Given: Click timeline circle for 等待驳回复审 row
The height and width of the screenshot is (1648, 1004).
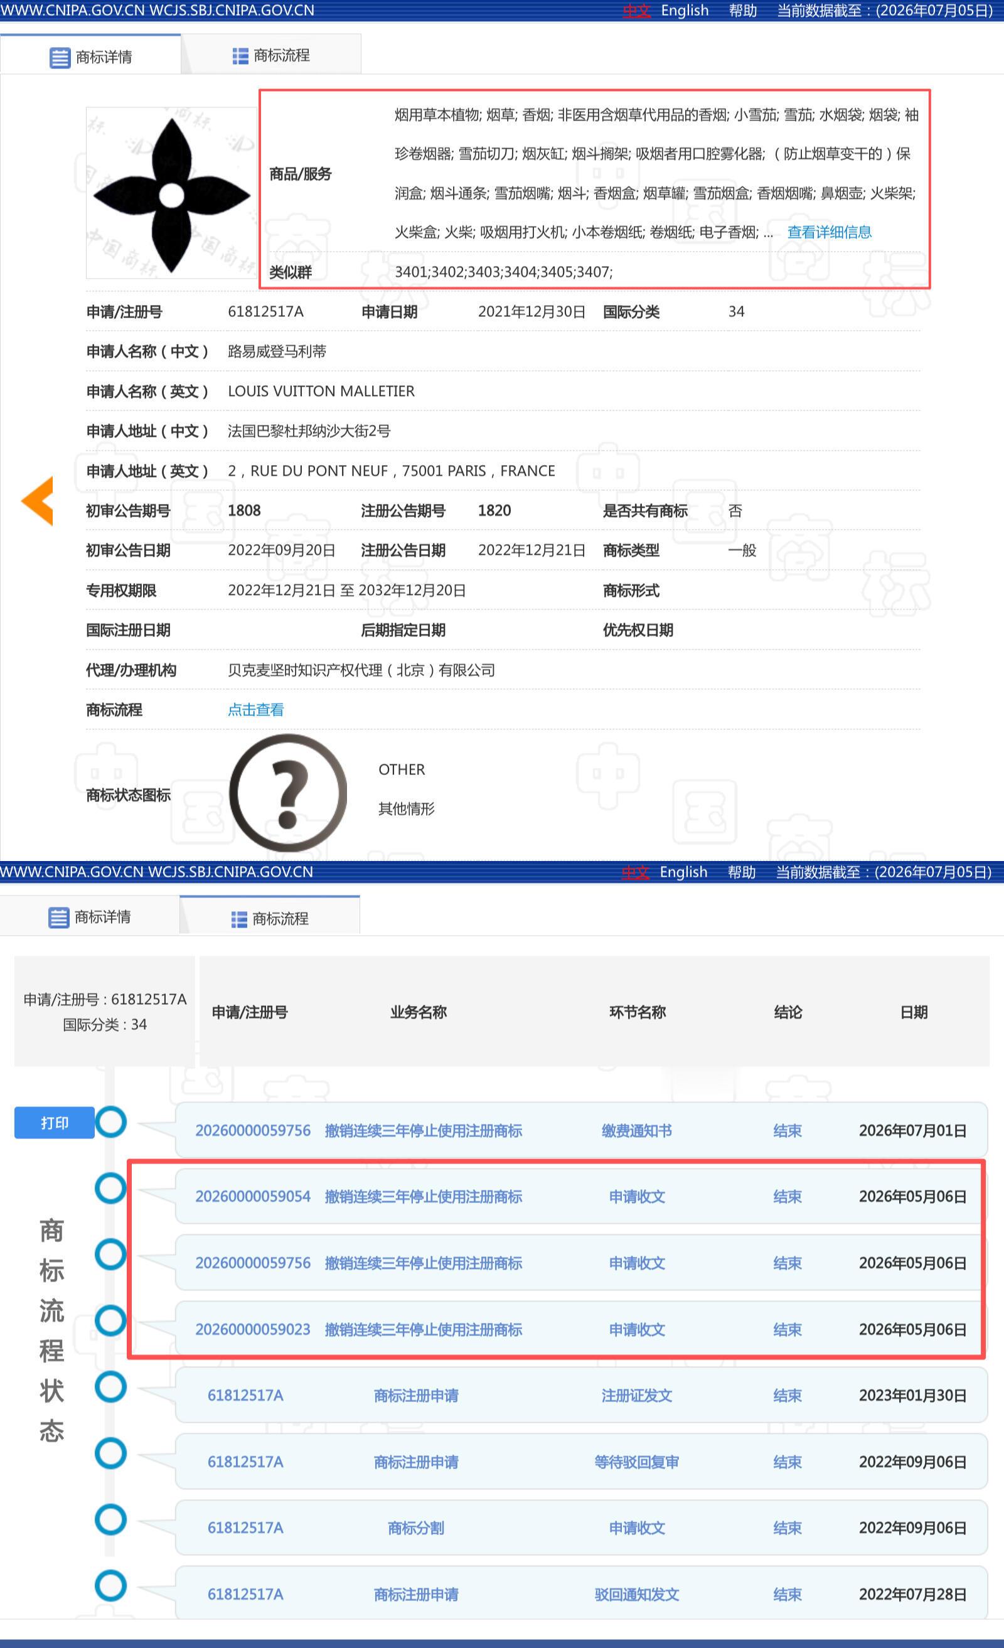Looking at the screenshot, I should 111,1453.
